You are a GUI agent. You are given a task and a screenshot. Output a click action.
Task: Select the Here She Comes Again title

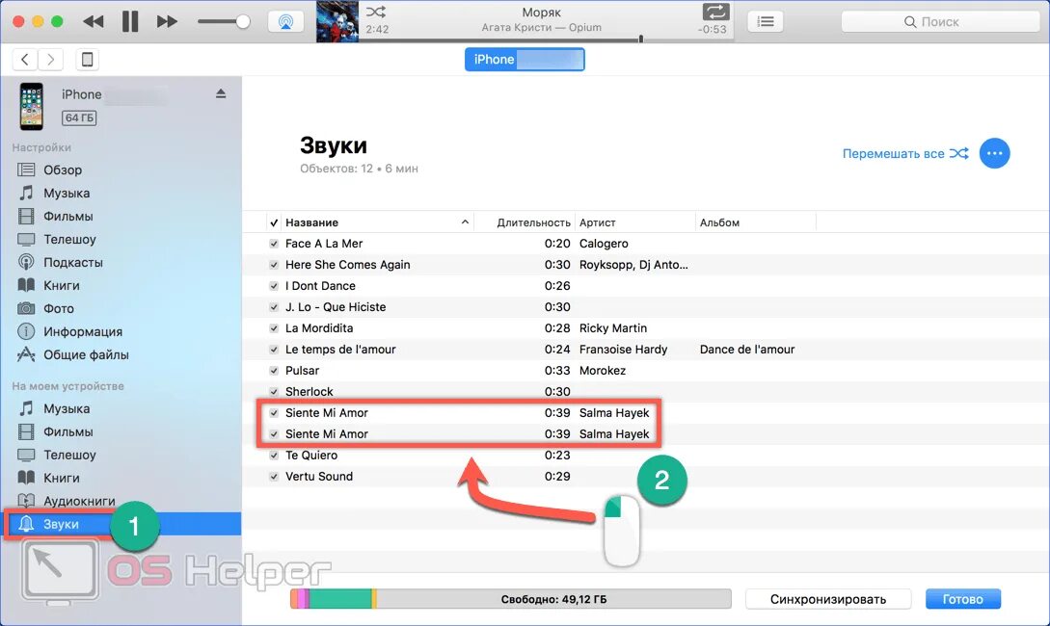tap(347, 265)
